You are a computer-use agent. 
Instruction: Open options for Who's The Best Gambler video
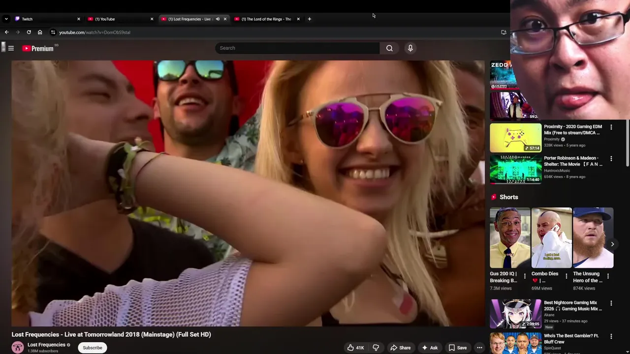point(611,336)
